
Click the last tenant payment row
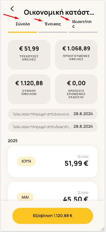coord(53,114)
